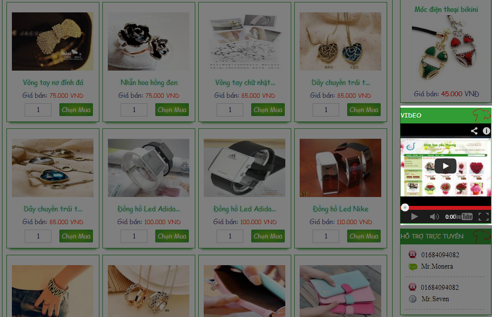Click the black Adidas Led watch image
This screenshot has height=317, width=492.
coord(244,168)
